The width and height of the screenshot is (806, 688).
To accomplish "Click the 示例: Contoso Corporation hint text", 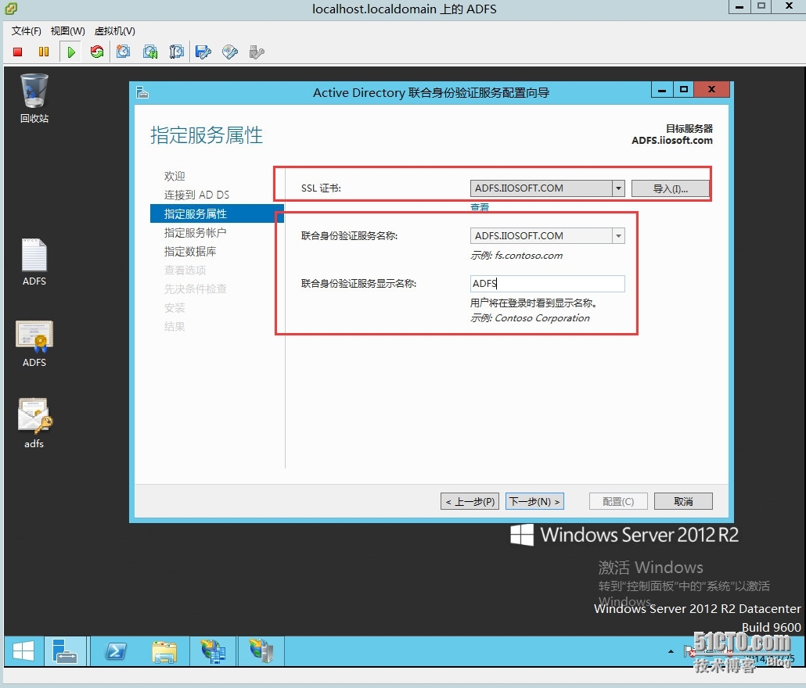I will click(530, 318).
